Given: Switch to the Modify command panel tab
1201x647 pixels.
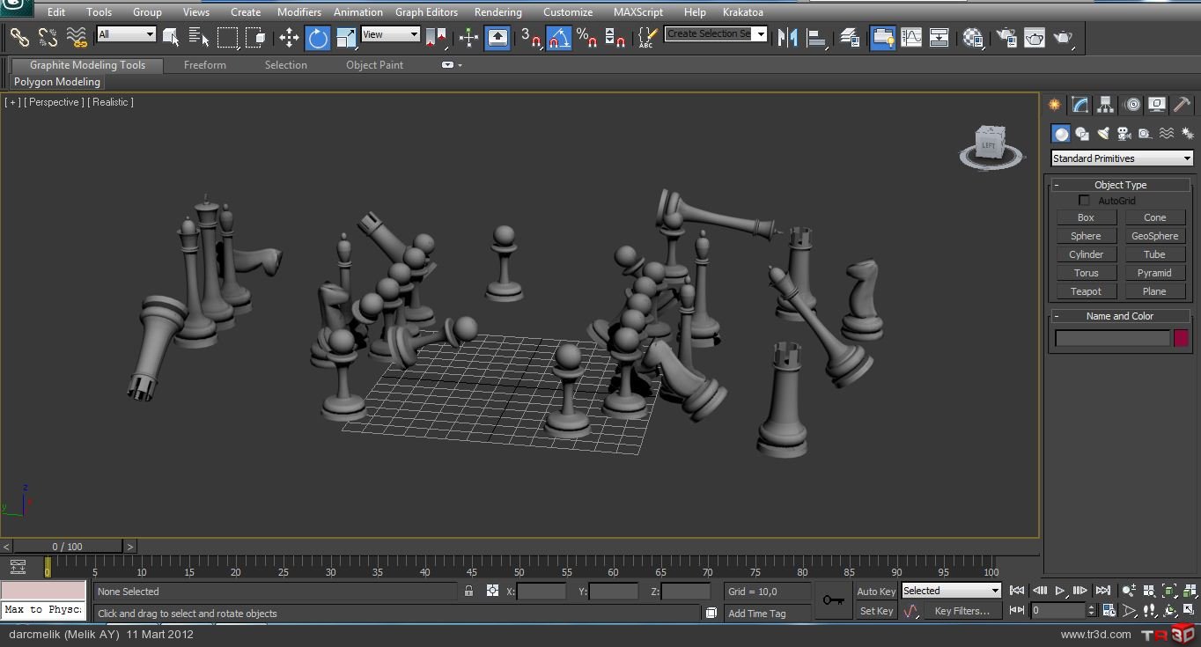Looking at the screenshot, I should (1080, 105).
